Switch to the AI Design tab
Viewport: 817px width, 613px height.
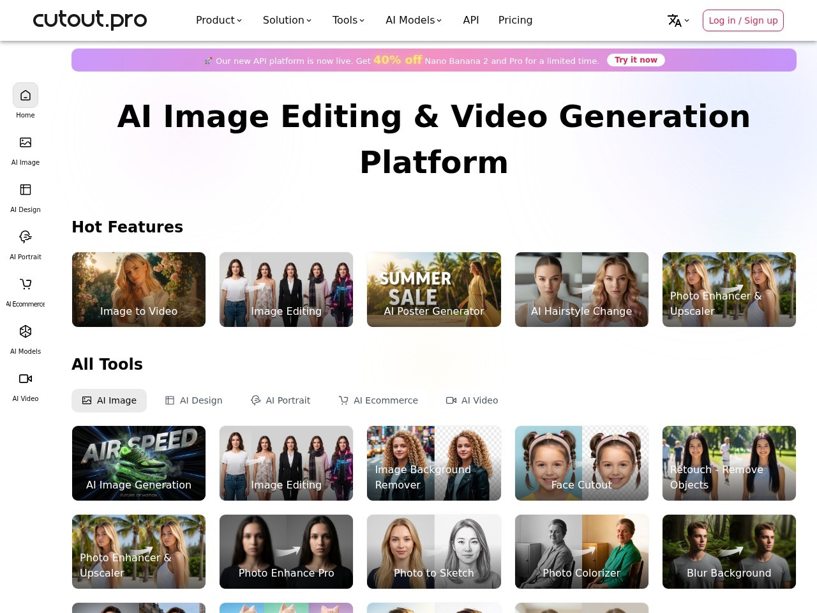(x=194, y=400)
